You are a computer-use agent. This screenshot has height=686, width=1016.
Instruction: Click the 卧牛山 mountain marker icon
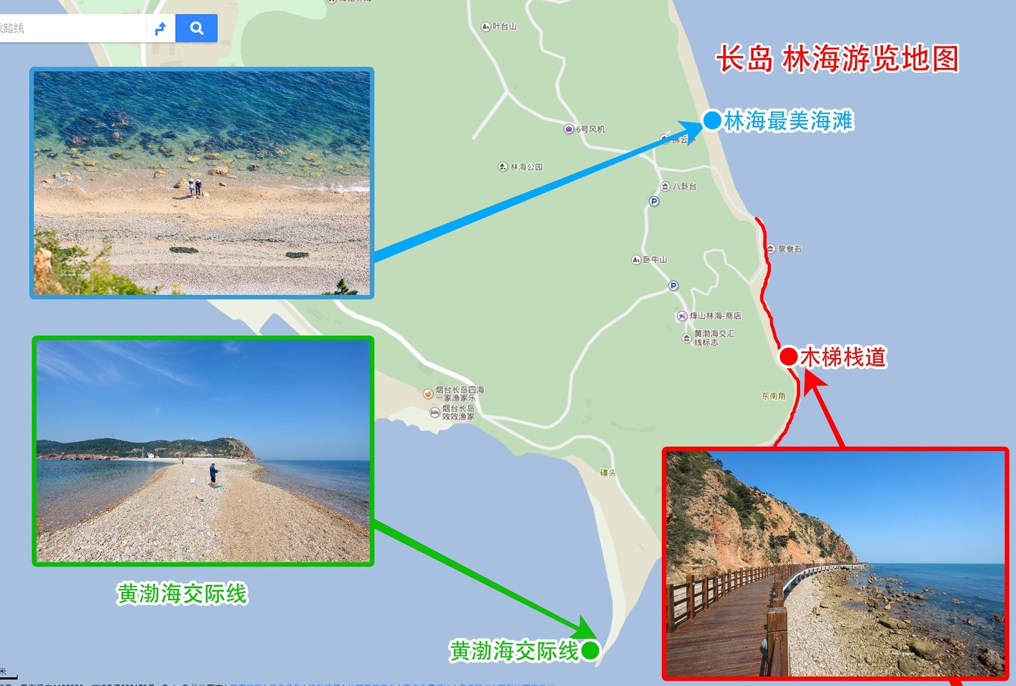point(636,260)
